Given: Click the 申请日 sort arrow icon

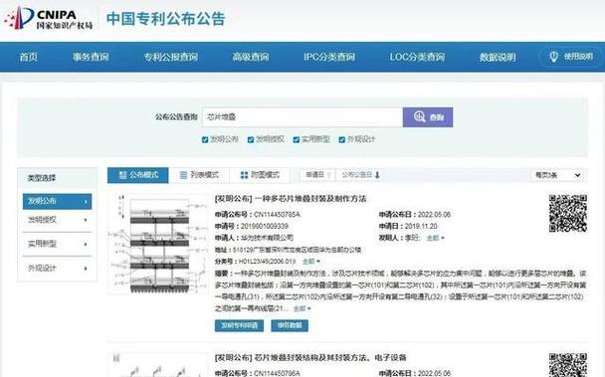Looking at the screenshot, I should coord(329,175).
